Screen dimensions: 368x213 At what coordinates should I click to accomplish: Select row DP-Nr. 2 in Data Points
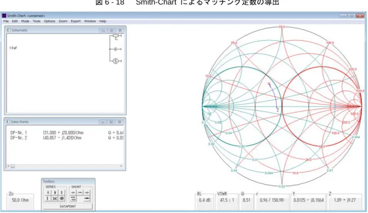[x=67, y=138]
